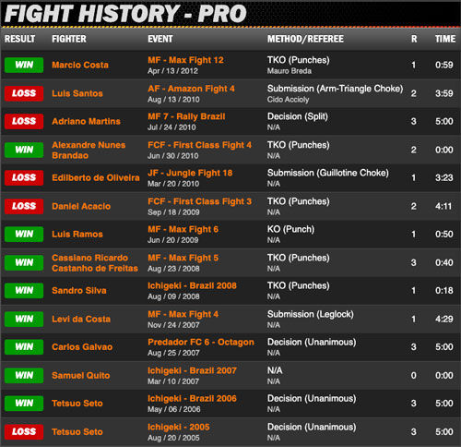Click time value '0:18'
The width and height of the screenshot is (461, 447).
pos(444,290)
